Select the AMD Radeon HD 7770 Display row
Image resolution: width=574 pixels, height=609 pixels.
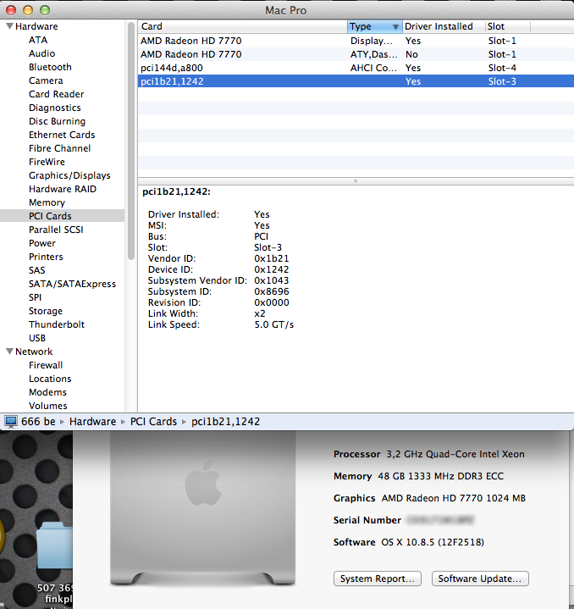point(356,41)
